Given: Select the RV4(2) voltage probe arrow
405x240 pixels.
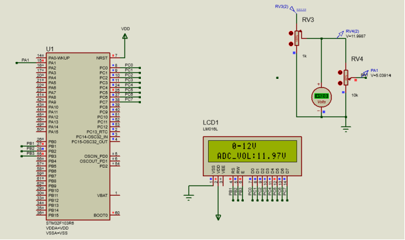Looking at the screenshot, I should coord(341,34).
